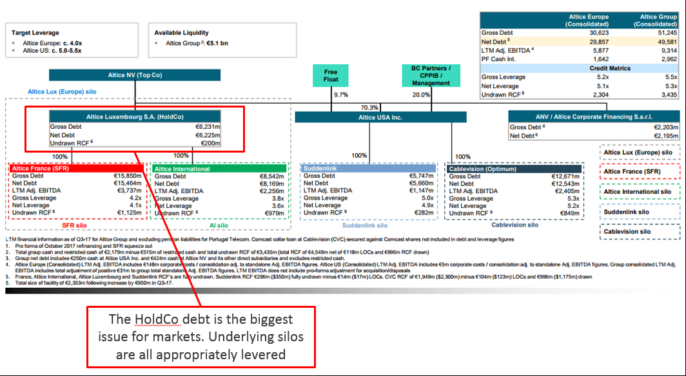The width and height of the screenshot is (686, 376).
Task: Select the Available Liquidity box
Action: (x=222, y=40)
